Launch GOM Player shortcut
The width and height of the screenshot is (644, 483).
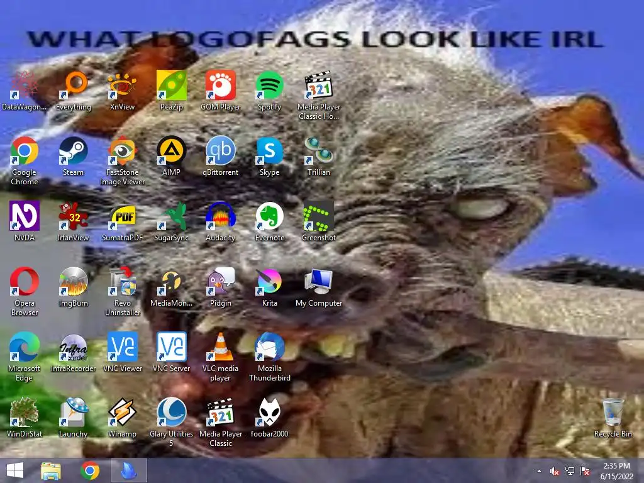pos(221,91)
